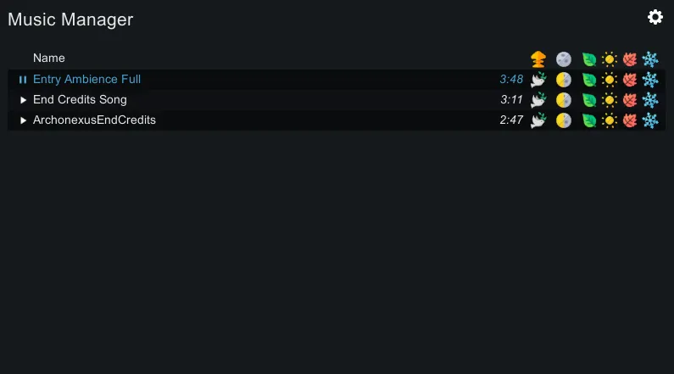Click the snowflake winter header icon

pyautogui.click(x=650, y=59)
